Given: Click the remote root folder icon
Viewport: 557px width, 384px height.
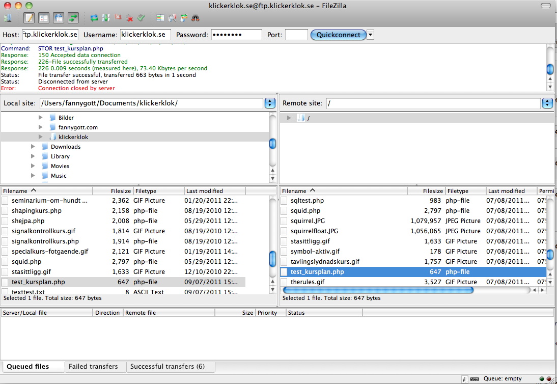Looking at the screenshot, I should coord(301,118).
